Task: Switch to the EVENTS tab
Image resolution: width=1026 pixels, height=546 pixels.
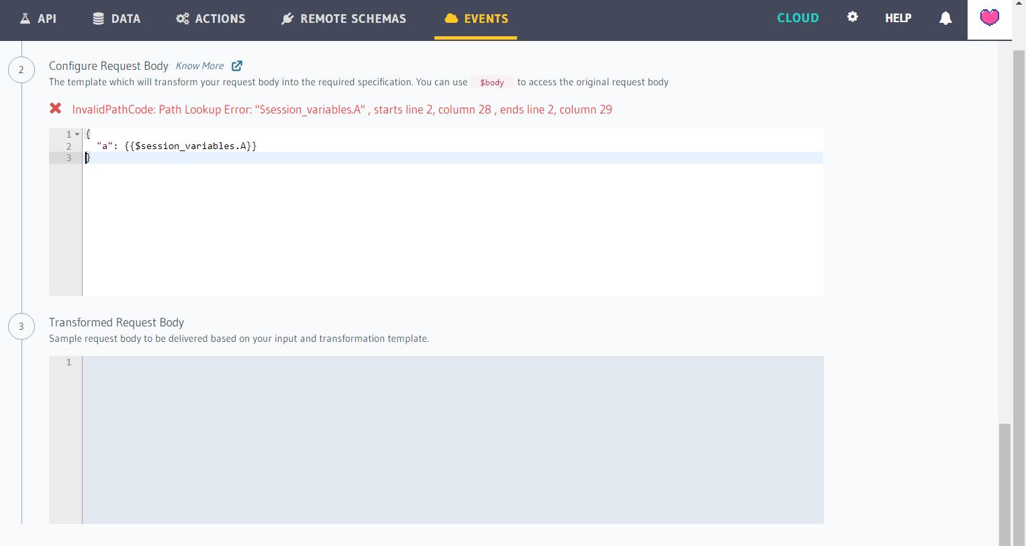Action: point(475,18)
